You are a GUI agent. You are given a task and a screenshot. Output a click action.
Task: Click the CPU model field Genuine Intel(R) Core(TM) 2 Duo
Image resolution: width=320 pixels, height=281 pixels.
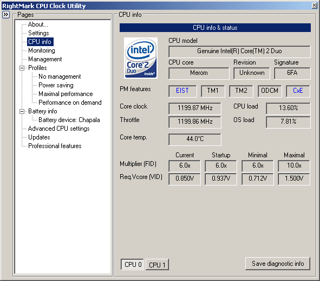[239, 52]
